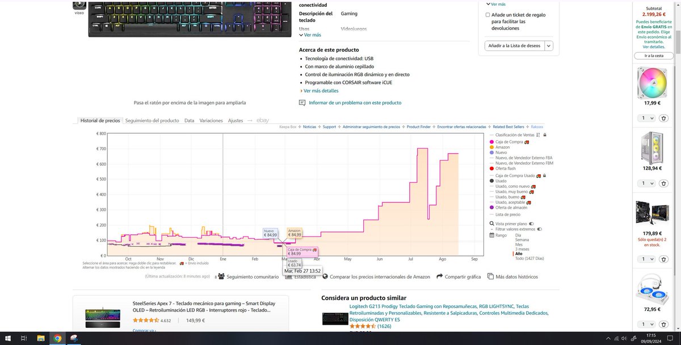Image resolution: width=681 pixels, height=345 pixels.
Task: Click the lock icon next to Clasificación de Ventas
Action: 545,134
